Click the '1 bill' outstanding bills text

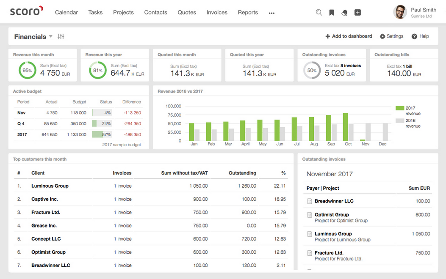pyautogui.click(x=407, y=66)
